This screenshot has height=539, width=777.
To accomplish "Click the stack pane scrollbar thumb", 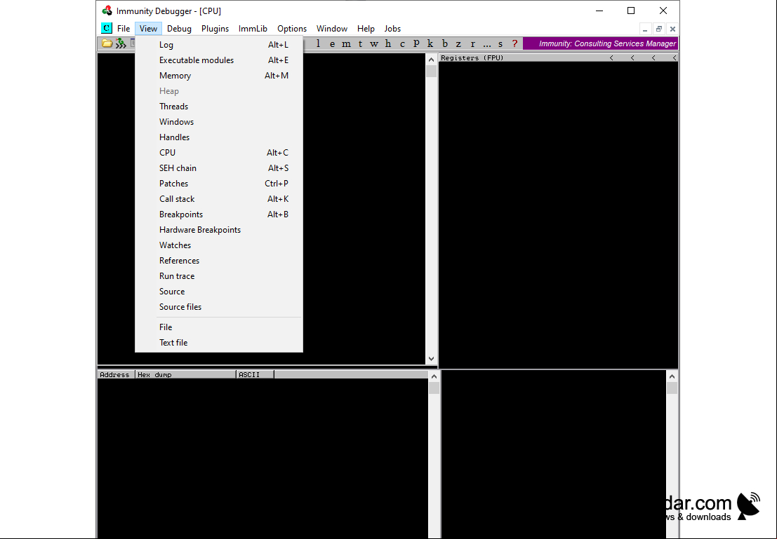I will [x=672, y=388].
